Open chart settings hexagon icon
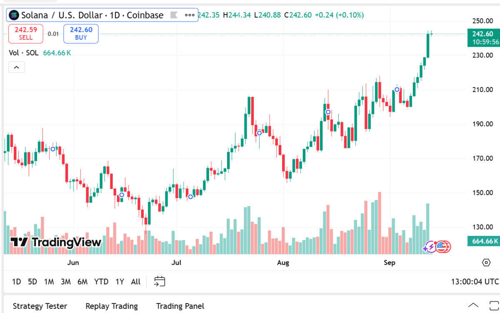Screen dimensions: 500x313 pyautogui.click(x=486, y=262)
